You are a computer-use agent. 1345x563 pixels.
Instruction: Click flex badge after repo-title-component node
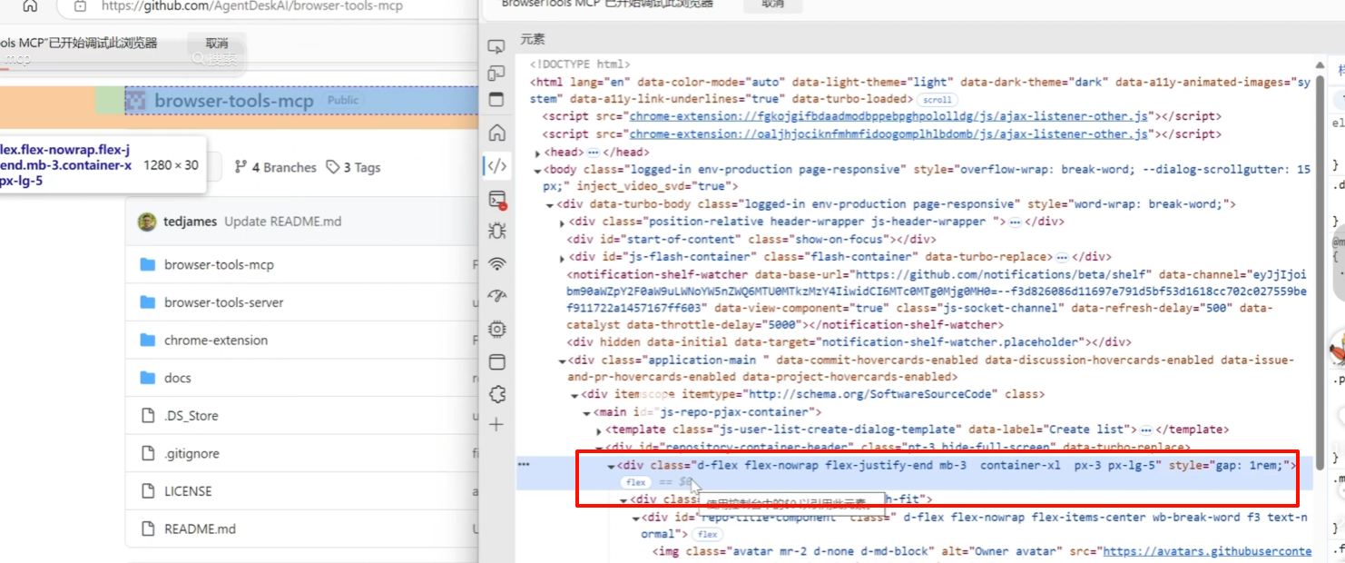pyautogui.click(x=707, y=535)
